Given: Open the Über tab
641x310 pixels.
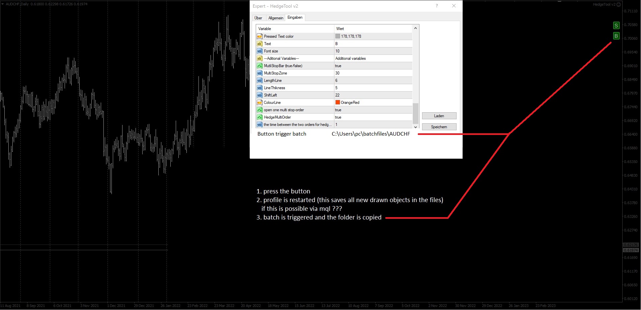Looking at the screenshot, I should click(x=258, y=18).
